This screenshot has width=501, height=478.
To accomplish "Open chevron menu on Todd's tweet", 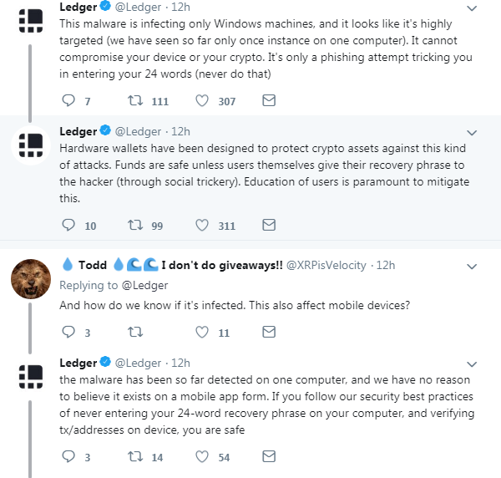I will (472, 266).
